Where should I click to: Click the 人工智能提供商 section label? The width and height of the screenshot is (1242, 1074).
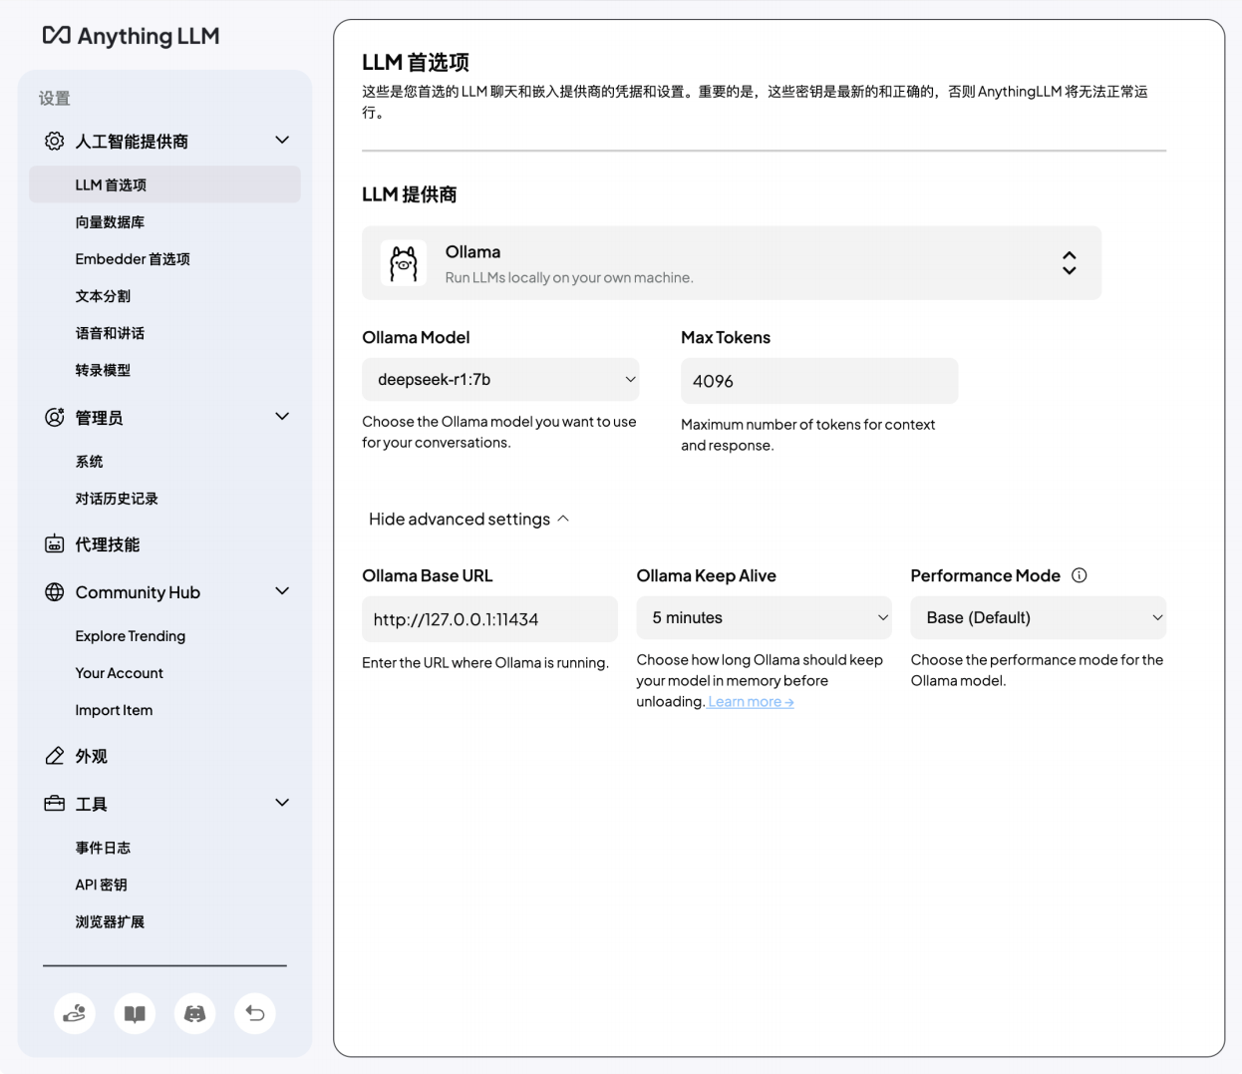tap(132, 142)
